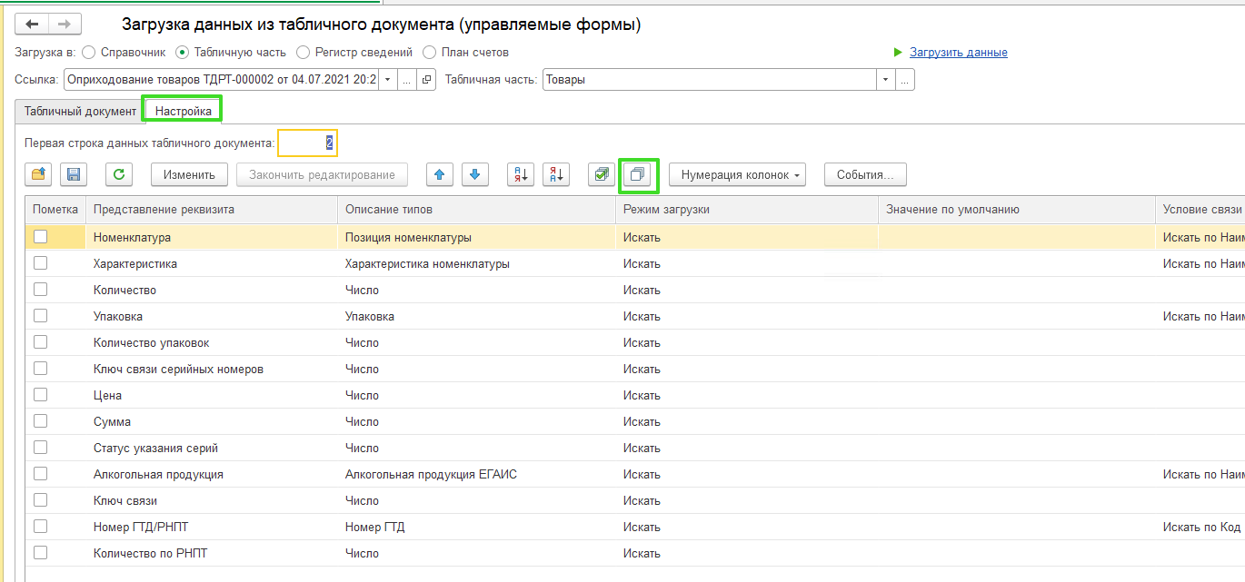1245x582 pixels.
Task: Click the first data row number field
Action: pyautogui.click(x=308, y=143)
